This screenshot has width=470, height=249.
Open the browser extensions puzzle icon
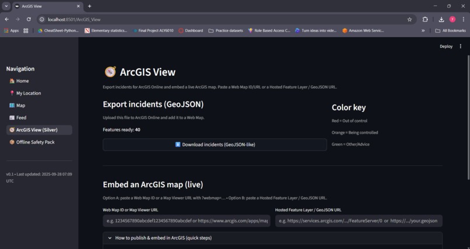[425, 19]
